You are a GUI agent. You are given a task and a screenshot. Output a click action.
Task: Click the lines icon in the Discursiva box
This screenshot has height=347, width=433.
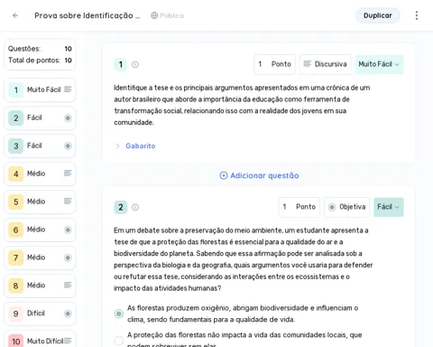pos(307,64)
